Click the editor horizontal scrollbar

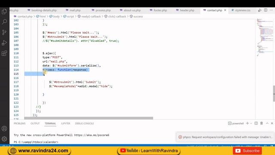[89, 118]
